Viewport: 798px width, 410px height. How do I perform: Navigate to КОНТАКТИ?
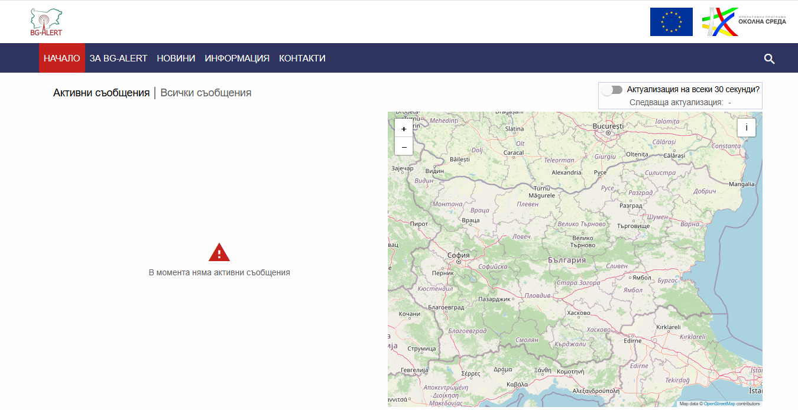pyautogui.click(x=302, y=58)
